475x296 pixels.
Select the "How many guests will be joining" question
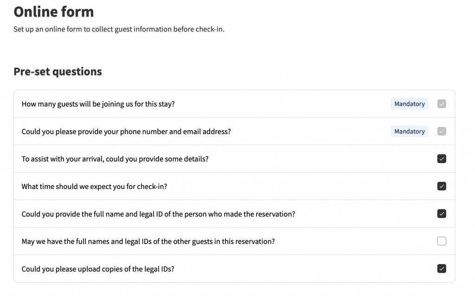[234, 104]
